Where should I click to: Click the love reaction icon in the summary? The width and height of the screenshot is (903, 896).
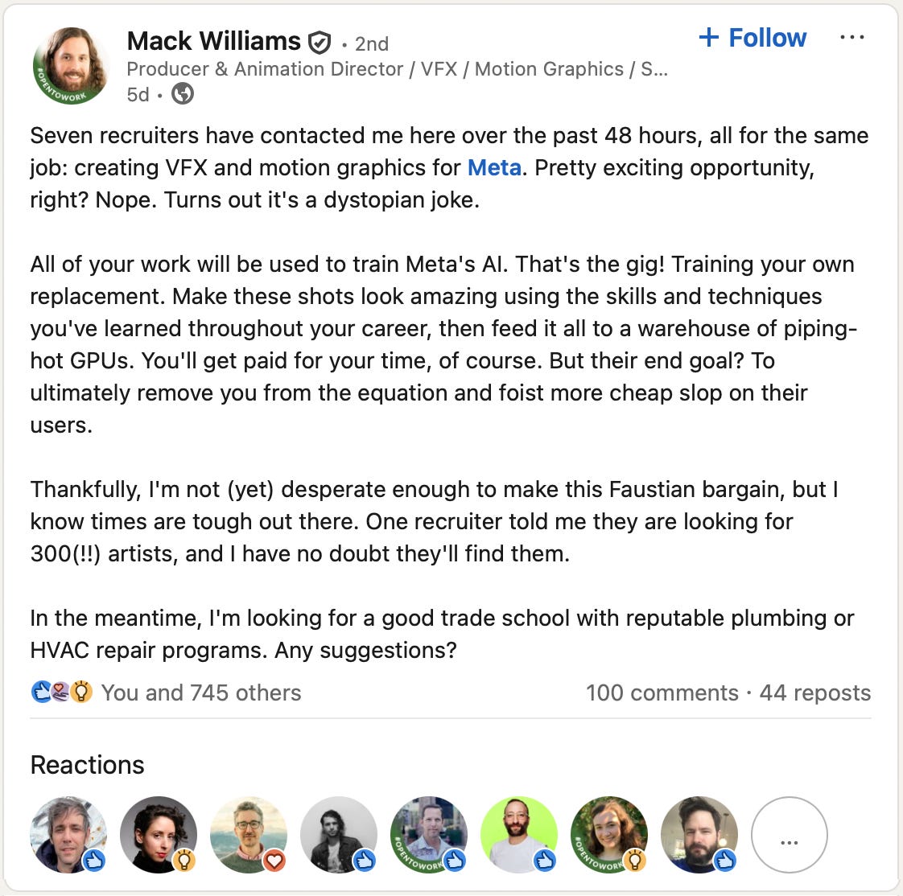60,691
